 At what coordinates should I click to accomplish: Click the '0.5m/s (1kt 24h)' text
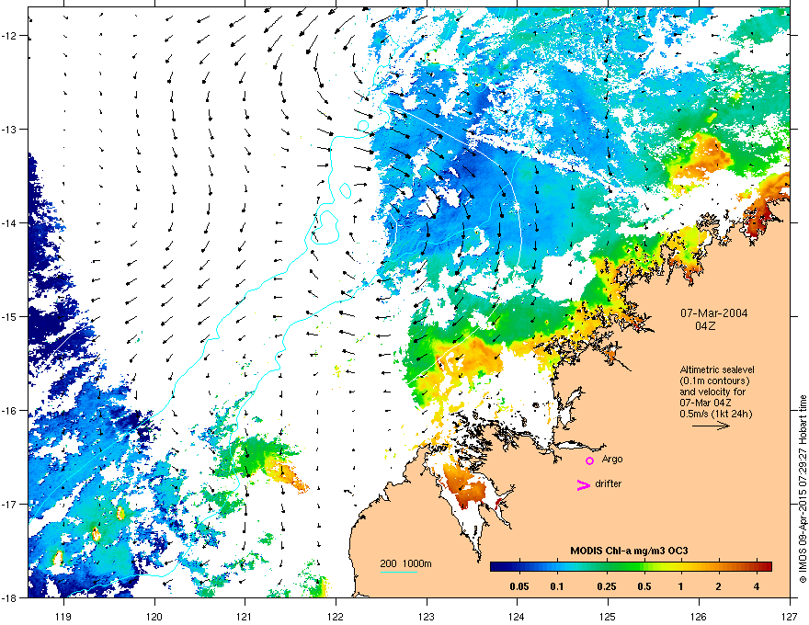pos(715,414)
